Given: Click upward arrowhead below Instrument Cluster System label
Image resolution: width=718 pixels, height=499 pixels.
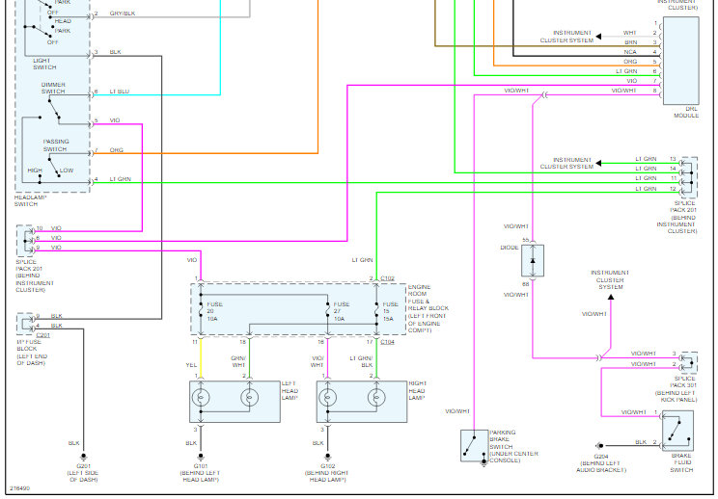Looking at the screenshot, I should (610, 297).
